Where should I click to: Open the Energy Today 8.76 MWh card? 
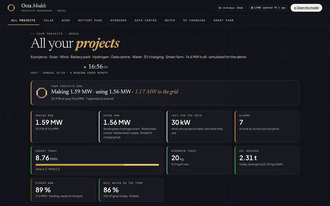click(x=97, y=160)
